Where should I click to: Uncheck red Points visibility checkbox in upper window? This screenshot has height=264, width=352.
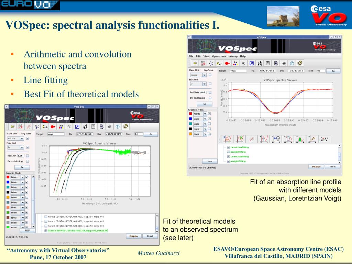point(209,114)
